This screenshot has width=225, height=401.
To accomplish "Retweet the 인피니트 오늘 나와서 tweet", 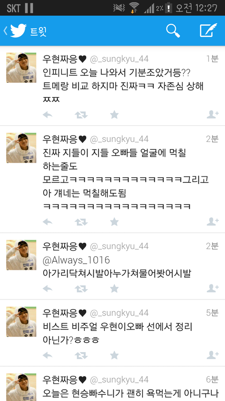I will point(81,115).
